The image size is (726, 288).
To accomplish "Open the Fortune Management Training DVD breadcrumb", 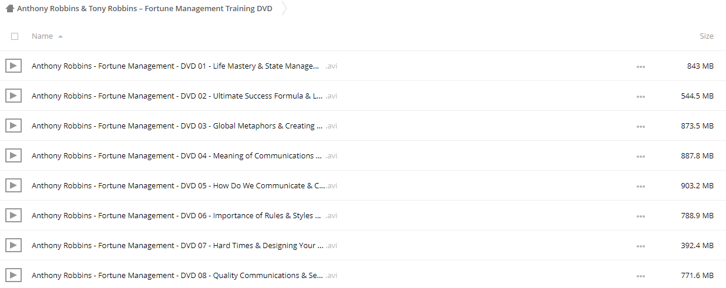I will (144, 9).
